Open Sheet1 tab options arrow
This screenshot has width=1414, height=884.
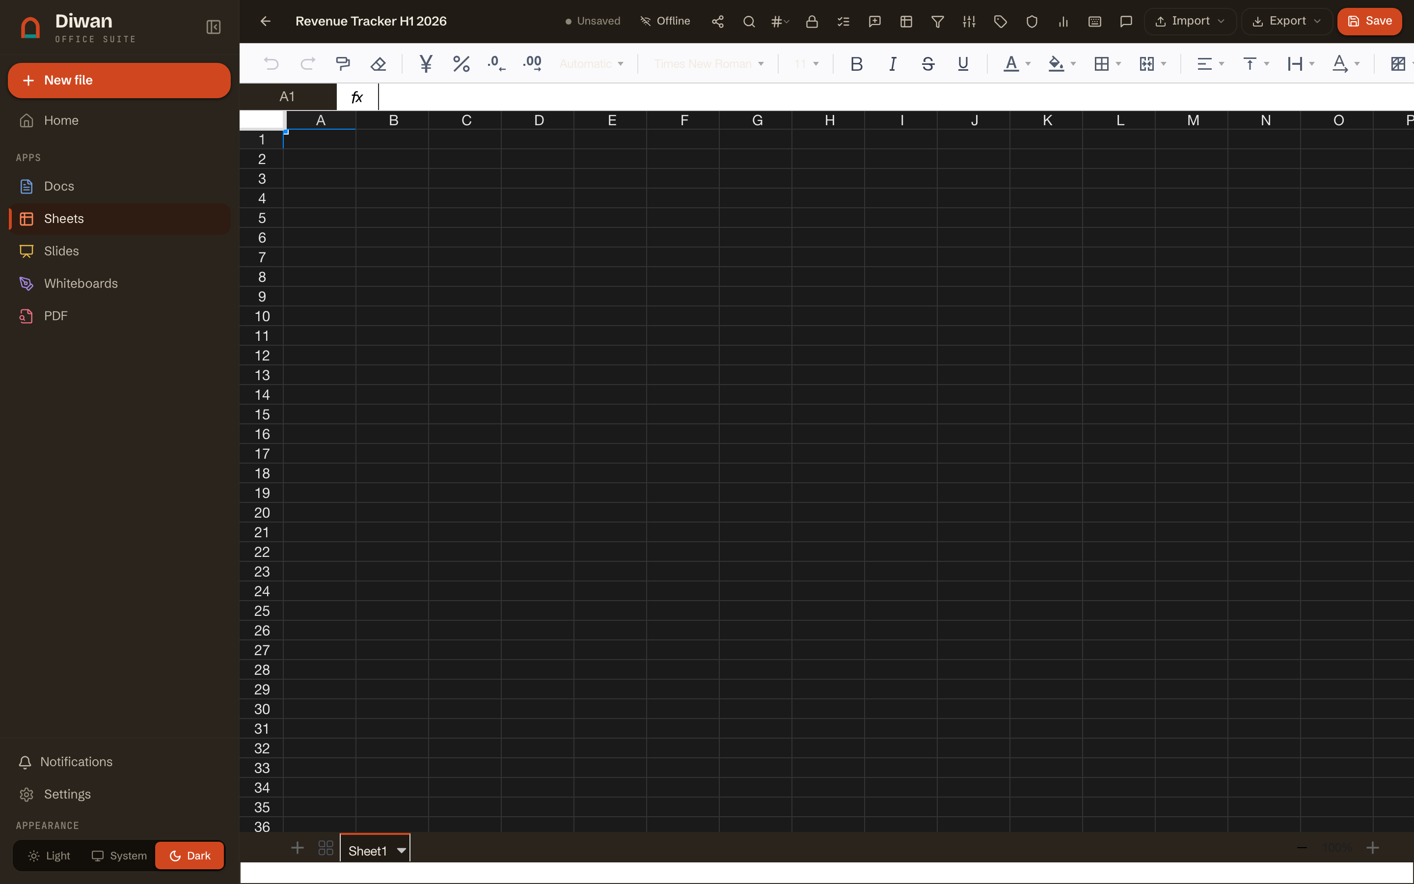click(x=402, y=851)
